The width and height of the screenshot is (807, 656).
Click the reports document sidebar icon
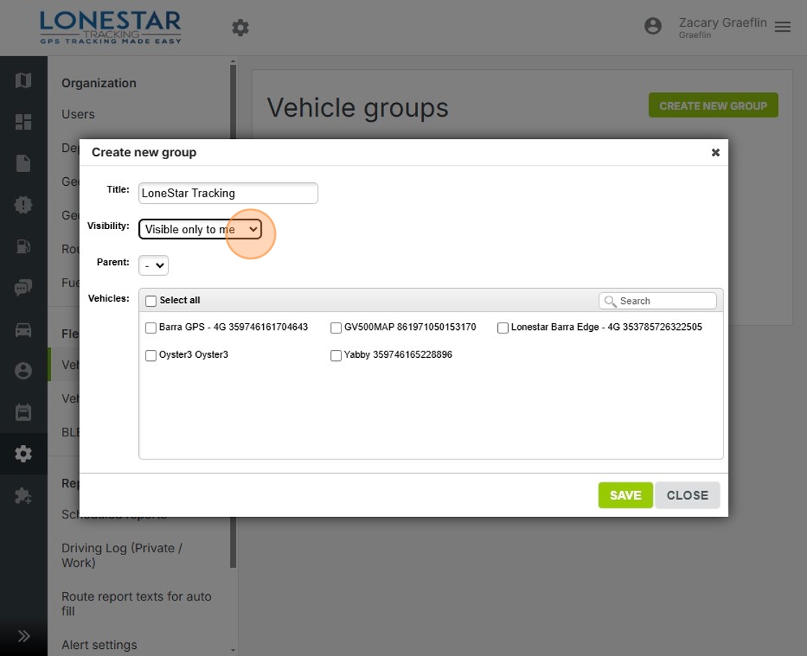[x=23, y=163]
